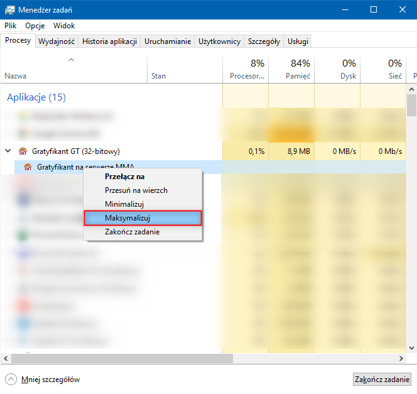Sort by Pamięć usage column
The width and height of the screenshot is (417, 394).
tap(291, 70)
